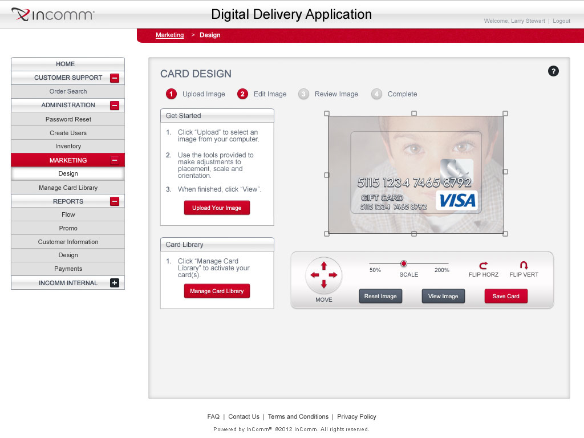Flip image vertically with FLIP VERT icon
Image resolution: width=584 pixels, height=438 pixels.
click(524, 265)
